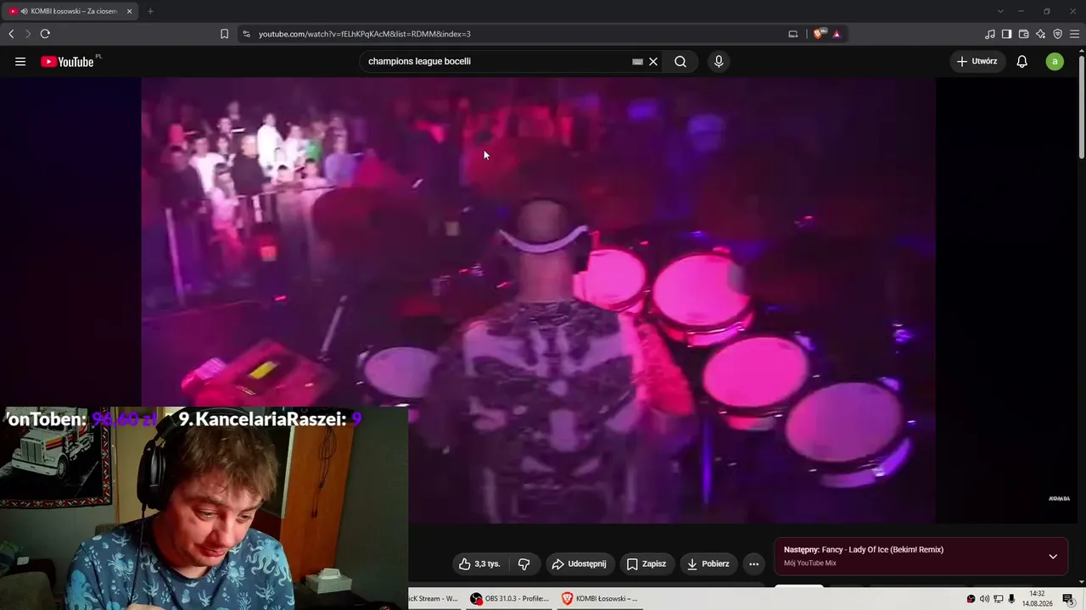
Task: Open the Brave Shields panel
Action: point(818,34)
